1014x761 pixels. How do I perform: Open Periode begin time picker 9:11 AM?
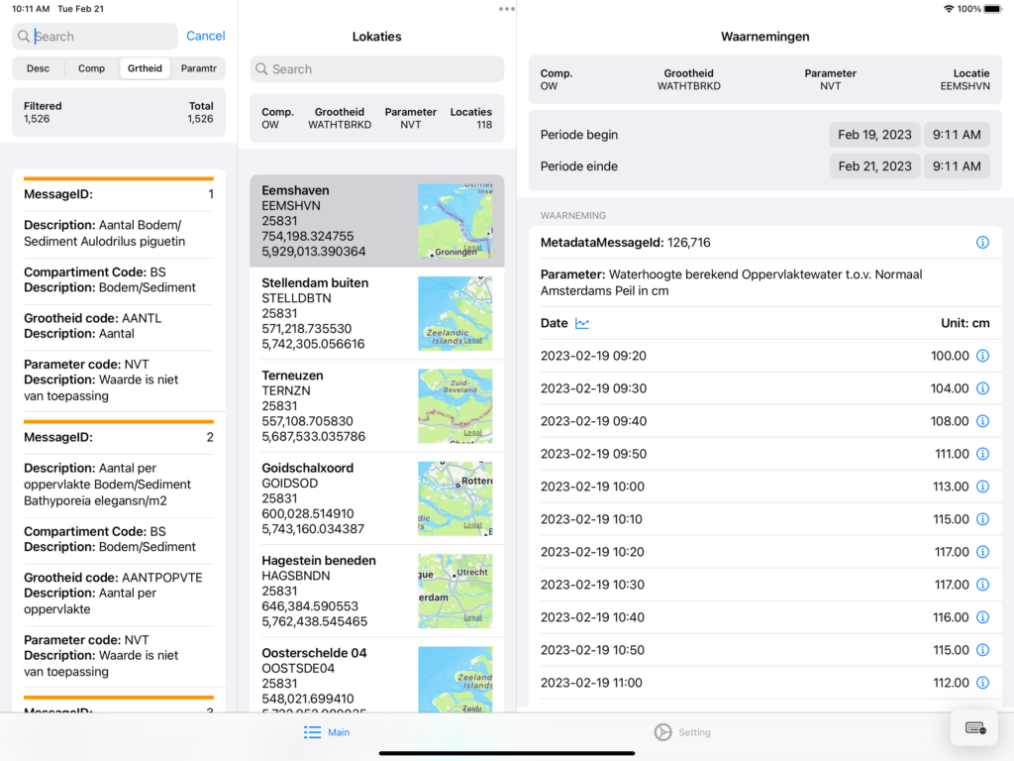(957, 135)
